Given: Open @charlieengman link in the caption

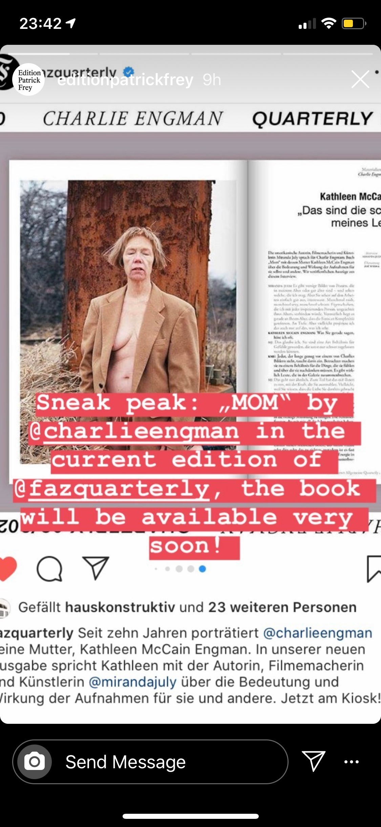Looking at the screenshot, I should [318, 632].
